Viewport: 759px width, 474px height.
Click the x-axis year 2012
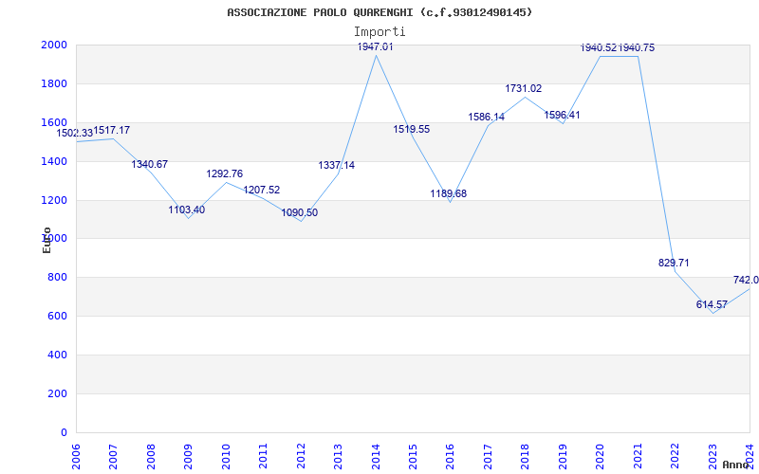(x=301, y=457)
